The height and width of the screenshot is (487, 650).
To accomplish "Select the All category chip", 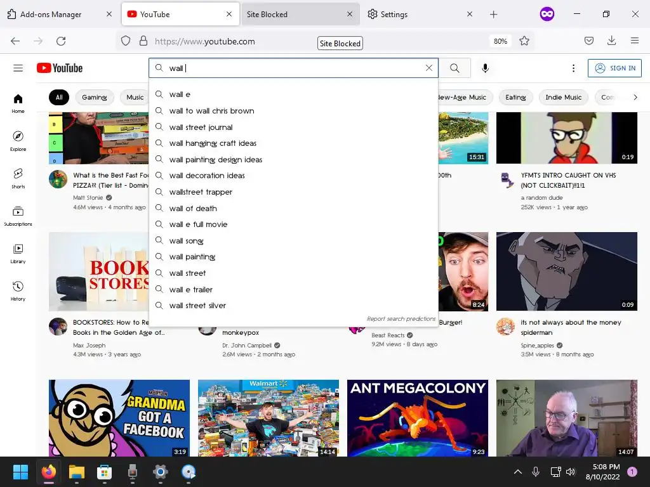I will coord(59,97).
